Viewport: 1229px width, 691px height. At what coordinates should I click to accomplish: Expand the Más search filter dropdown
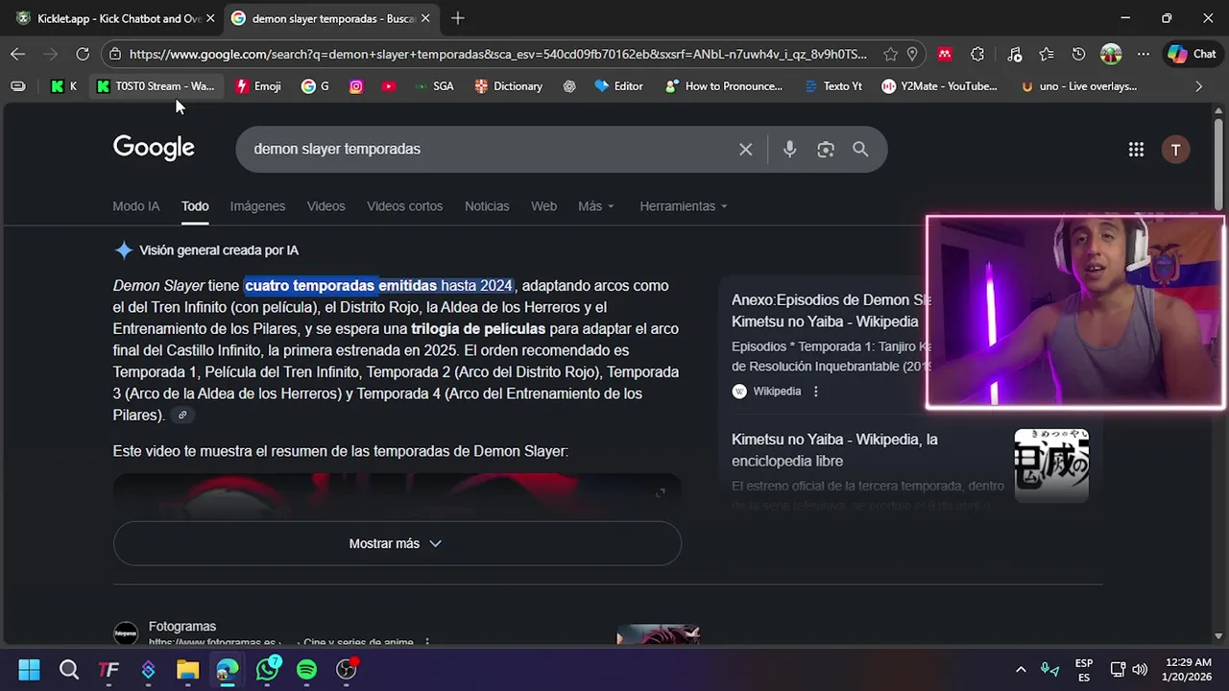coord(595,206)
